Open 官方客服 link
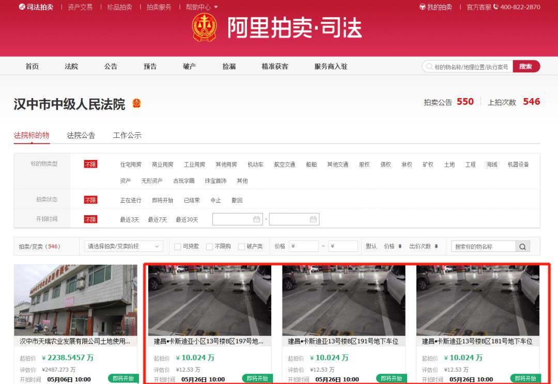Screen dimensions: 558x384 point(478,7)
